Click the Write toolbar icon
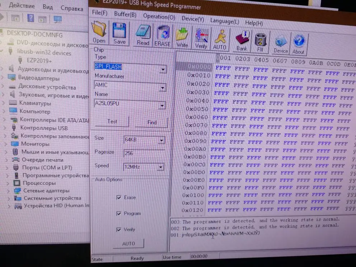This screenshot has width=356, height=267. coord(182,34)
